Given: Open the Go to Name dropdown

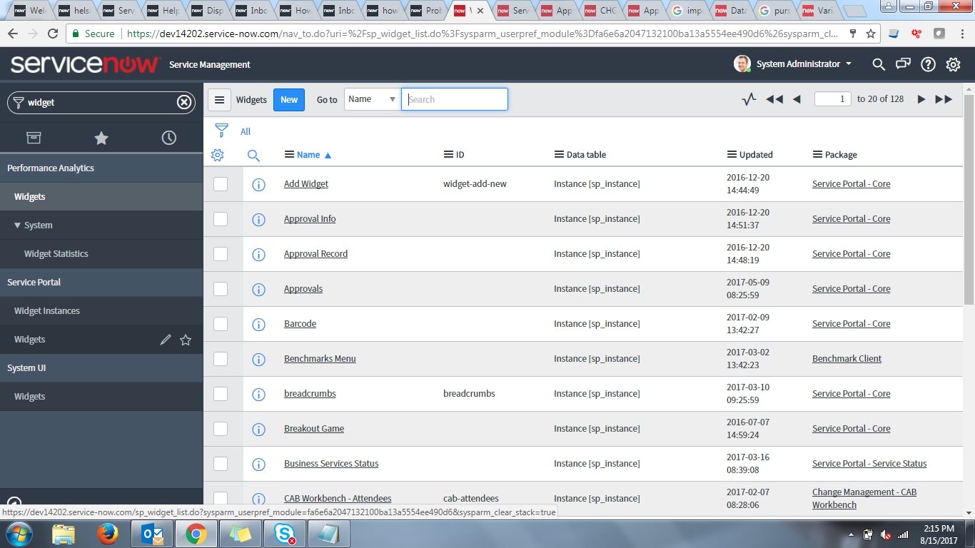Looking at the screenshot, I should pos(372,99).
